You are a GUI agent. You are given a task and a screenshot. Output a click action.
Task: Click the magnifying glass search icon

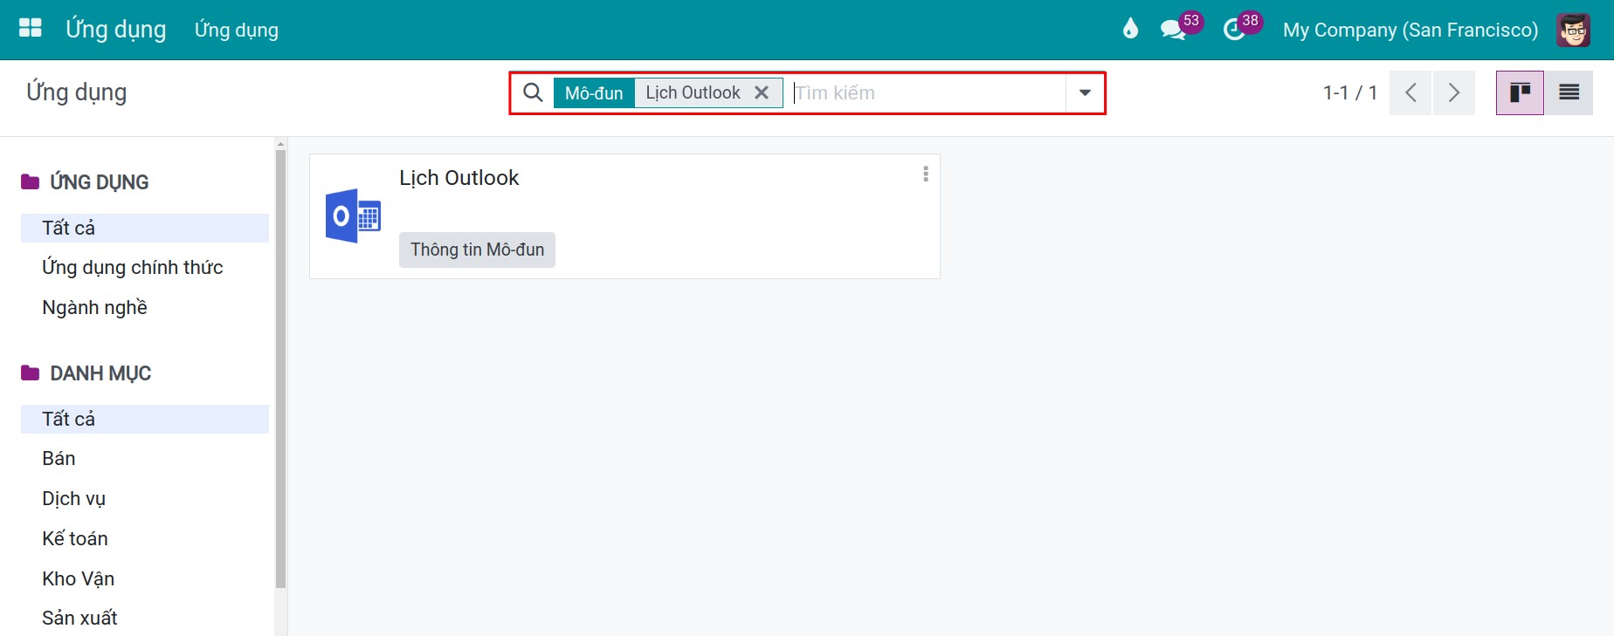[x=533, y=92]
